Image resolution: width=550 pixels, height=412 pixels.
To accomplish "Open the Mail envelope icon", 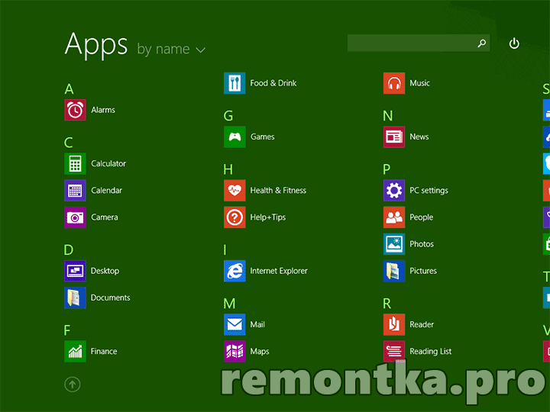I will (235, 324).
